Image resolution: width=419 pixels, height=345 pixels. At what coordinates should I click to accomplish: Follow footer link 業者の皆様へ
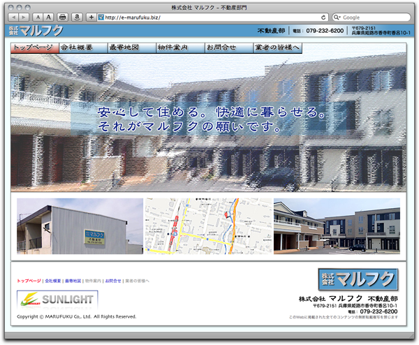click(x=138, y=281)
